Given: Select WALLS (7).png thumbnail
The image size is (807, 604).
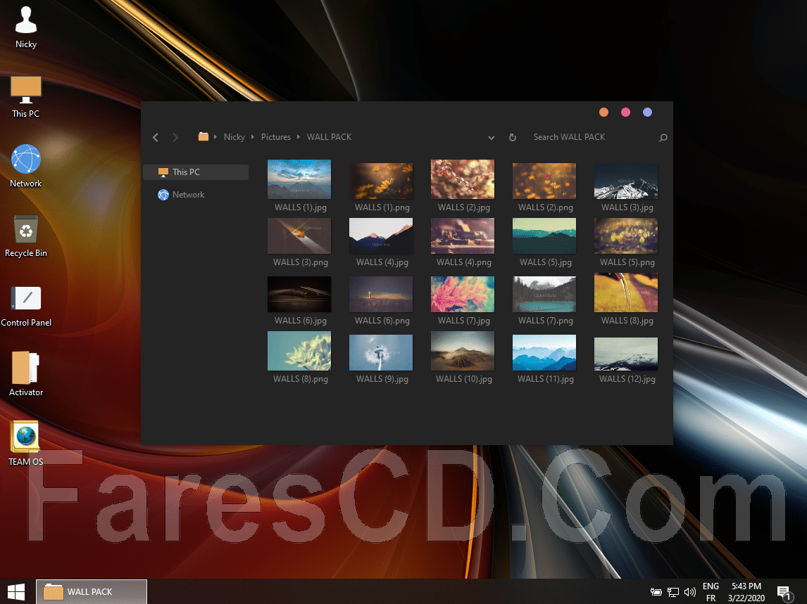Looking at the screenshot, I should pos(544,294).
